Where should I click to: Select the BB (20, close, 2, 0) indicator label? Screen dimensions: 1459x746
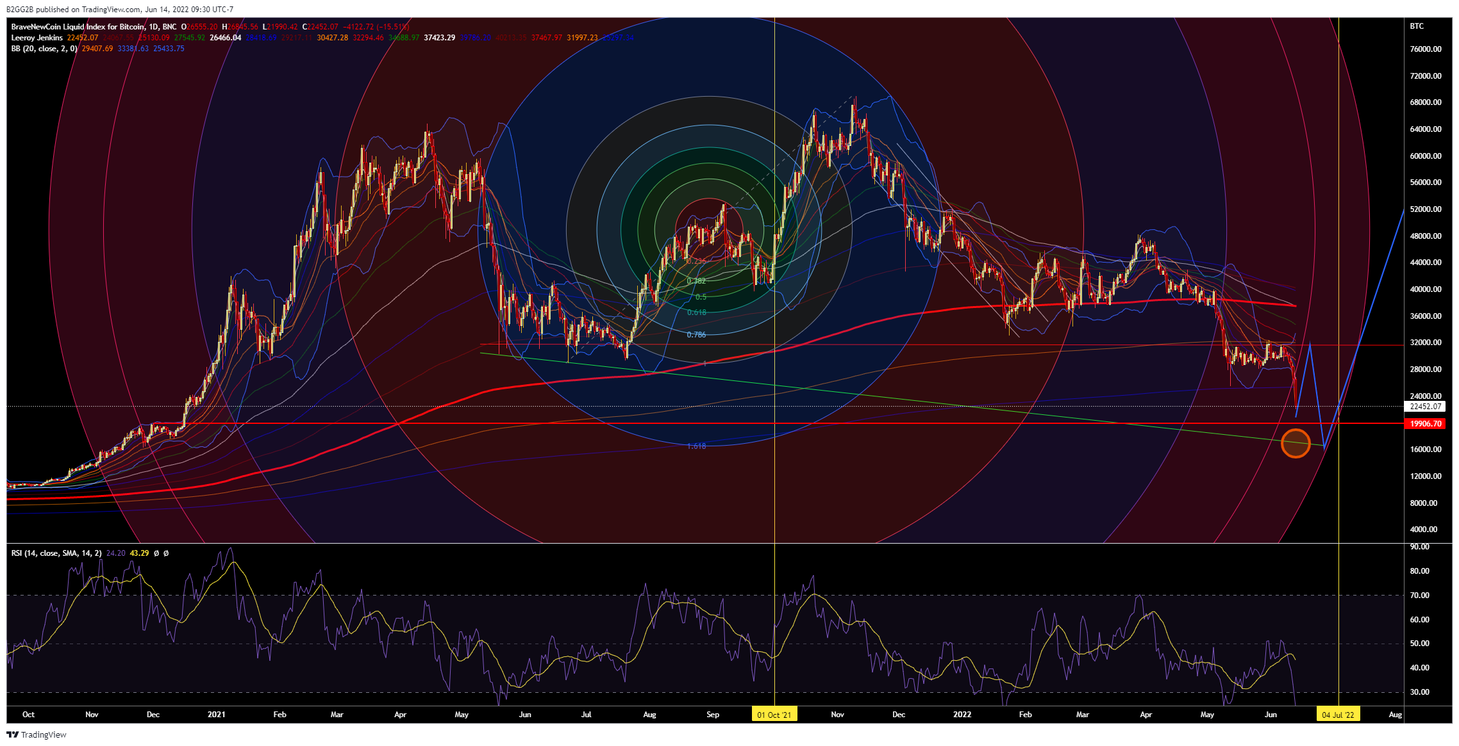(x=44, y=49)
